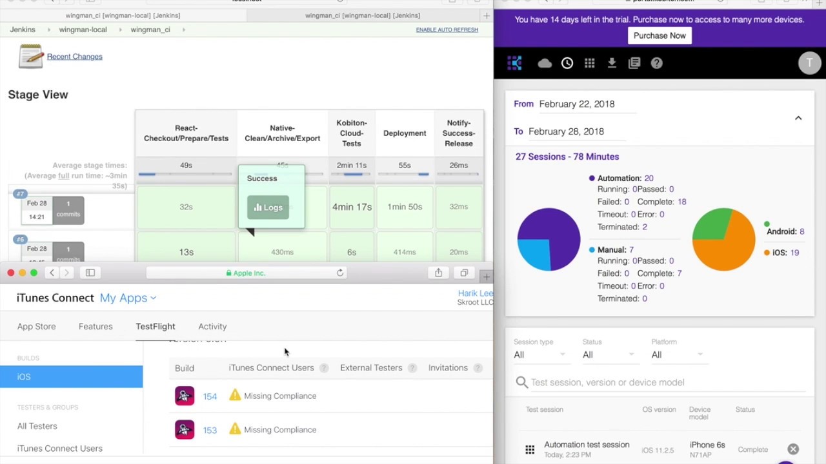Open build 153 link
826x464 pixels.
point(210,430)
